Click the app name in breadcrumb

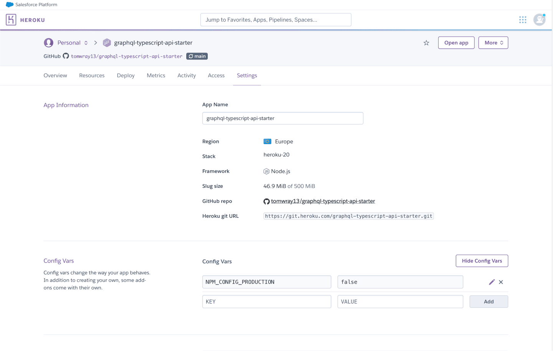153,43
